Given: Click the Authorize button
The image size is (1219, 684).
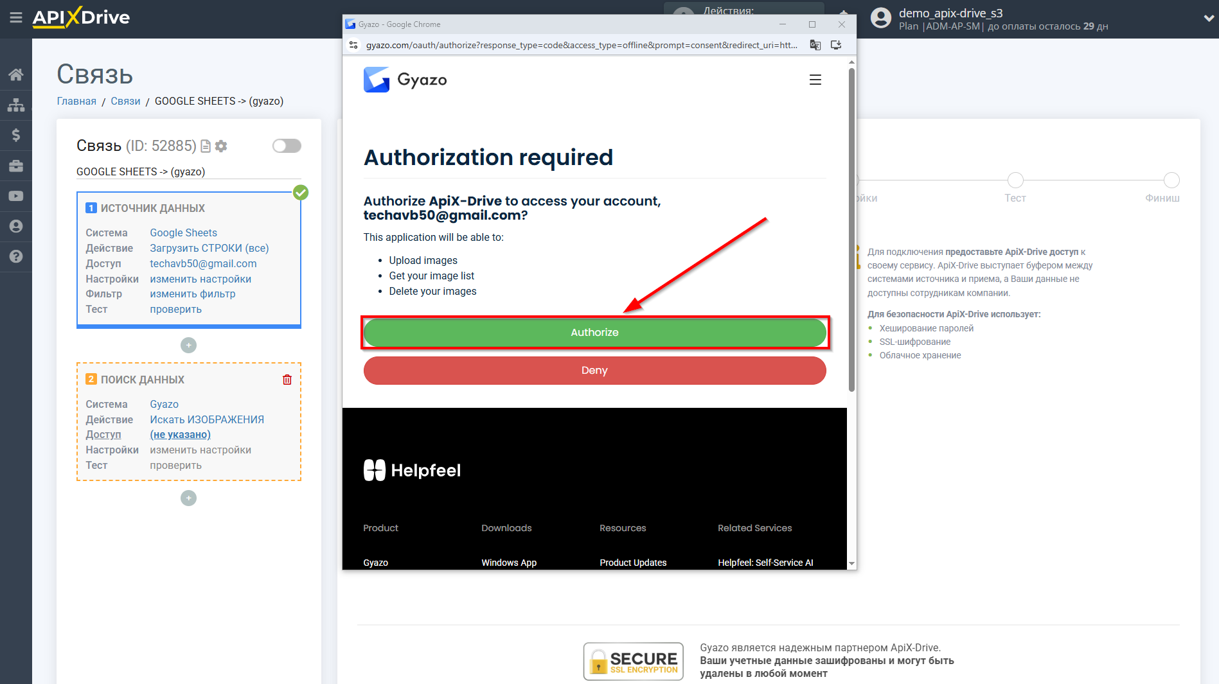Looking at the screenshot, I should [594, 332].
